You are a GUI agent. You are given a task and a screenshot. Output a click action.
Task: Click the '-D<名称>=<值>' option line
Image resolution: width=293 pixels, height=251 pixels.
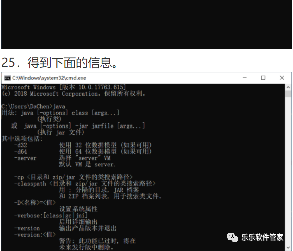pyautogui.click(x=35, y=203)
